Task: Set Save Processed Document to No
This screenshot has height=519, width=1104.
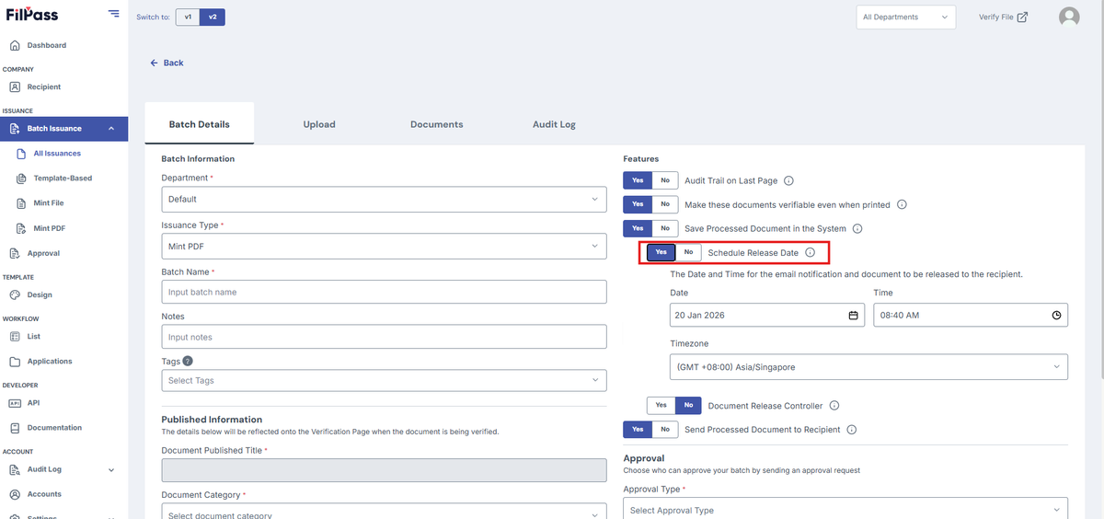Action: [665, 228]
